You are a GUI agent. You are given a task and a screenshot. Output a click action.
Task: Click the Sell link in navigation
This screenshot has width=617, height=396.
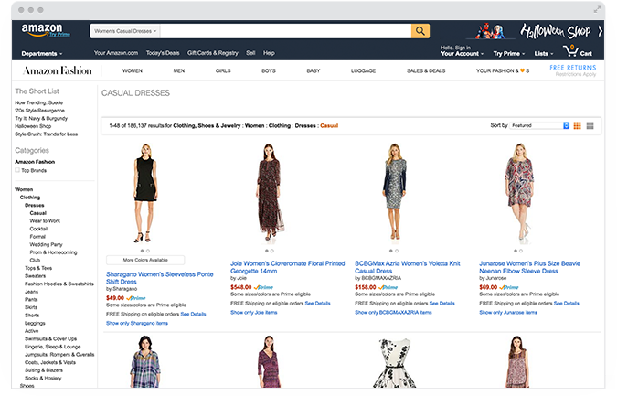click(x=250, y=53)
